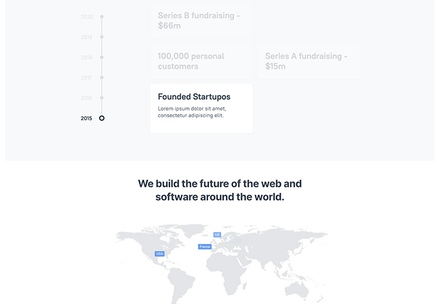Click the 2015 year label
This screenshot has width=439, height=304.
coord(87,118)
